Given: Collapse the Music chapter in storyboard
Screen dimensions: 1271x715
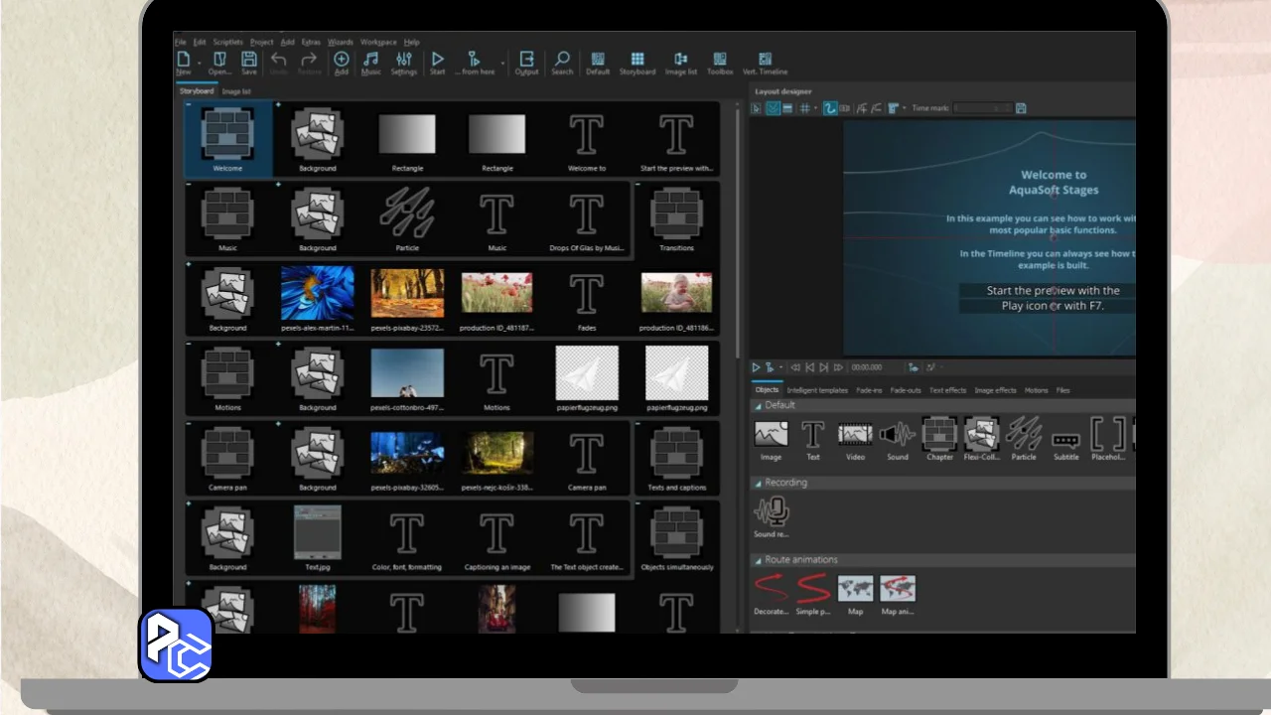Looking at the screenshot, I should (x=189, y=185).
